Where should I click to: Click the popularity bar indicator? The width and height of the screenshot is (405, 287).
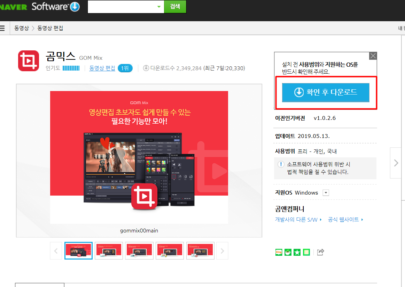[71, 68]
